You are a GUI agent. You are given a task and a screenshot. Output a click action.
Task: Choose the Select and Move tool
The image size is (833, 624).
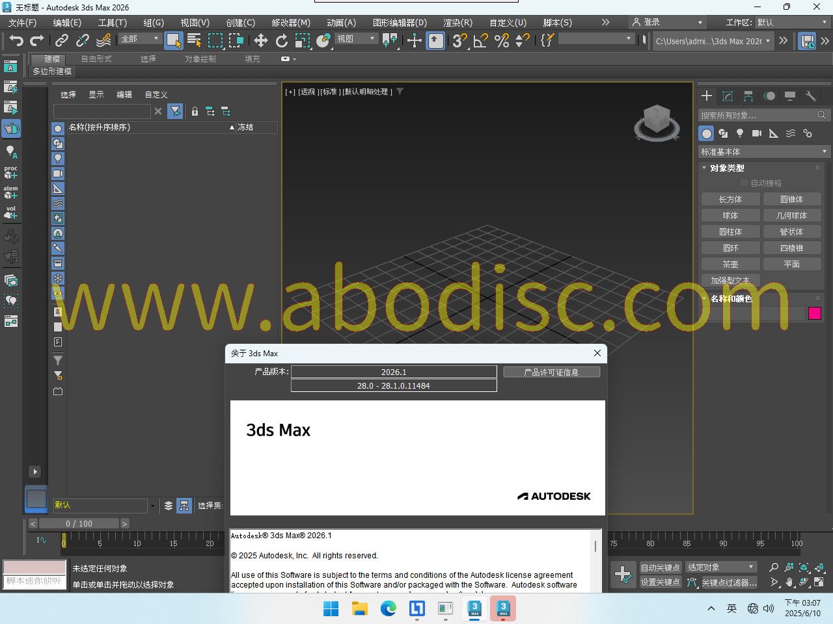point(261,41)
